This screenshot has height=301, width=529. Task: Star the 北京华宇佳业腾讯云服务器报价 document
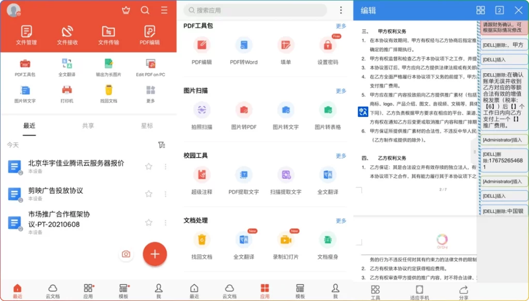click(x=149, y=166)
